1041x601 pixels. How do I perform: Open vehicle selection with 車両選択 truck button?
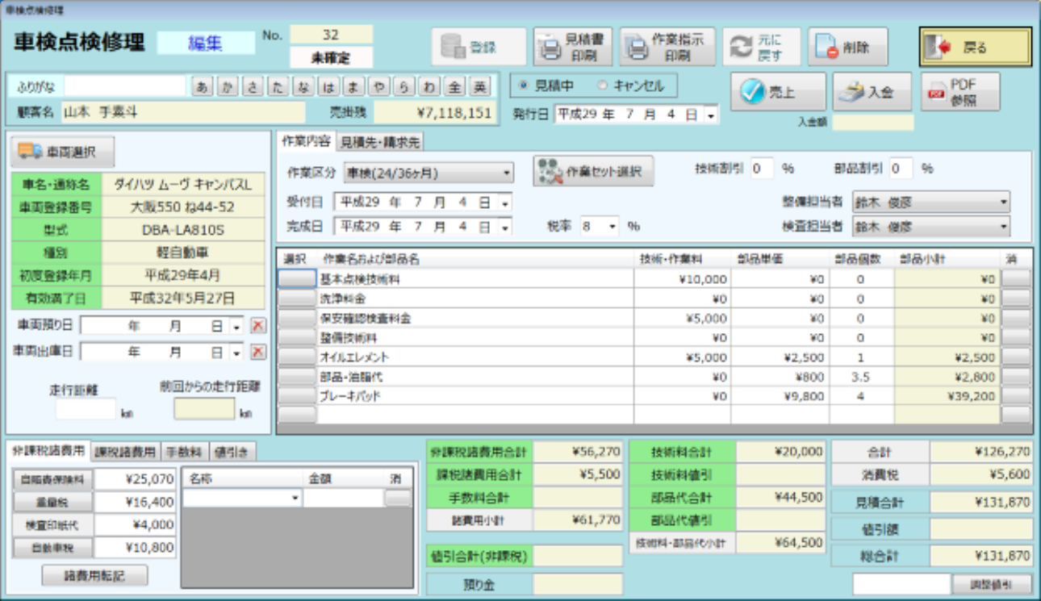click(63, 151)
